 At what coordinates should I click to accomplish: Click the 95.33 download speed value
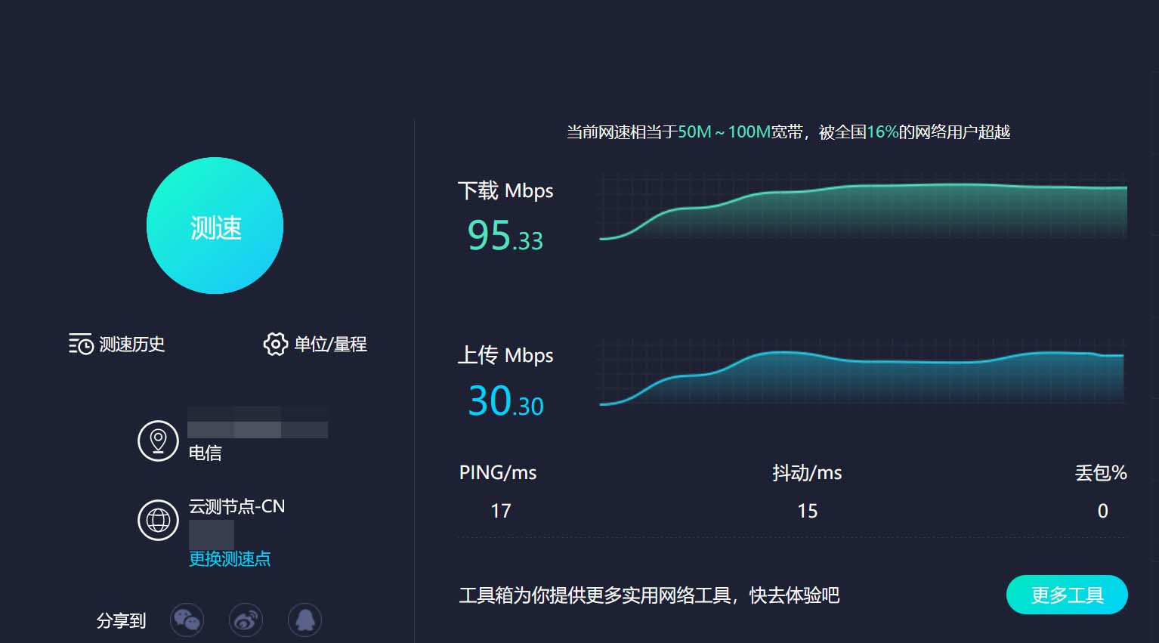coord(505,236)
